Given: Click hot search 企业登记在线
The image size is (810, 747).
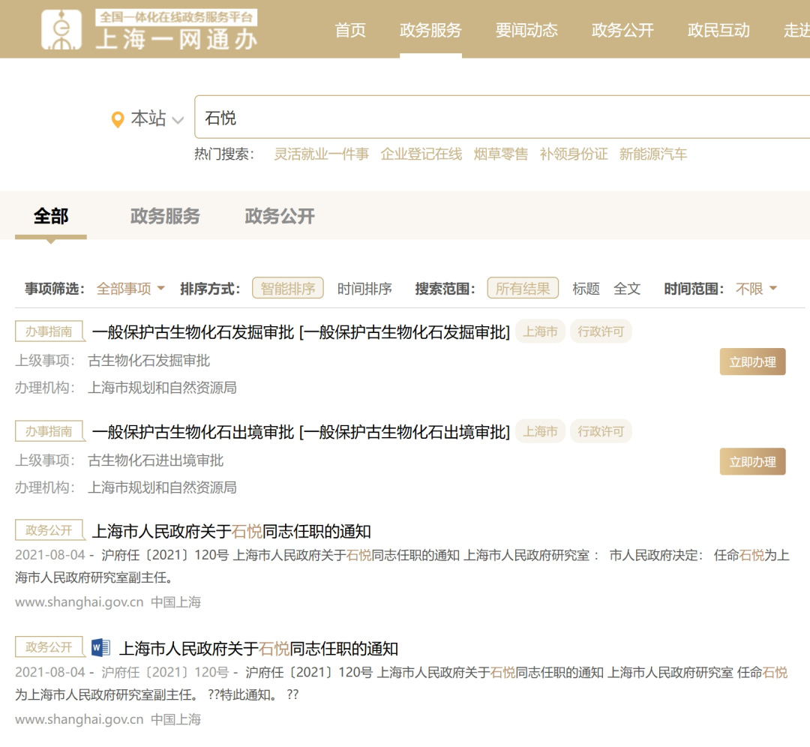Looking at the screenshot, I should click(421, 154).
